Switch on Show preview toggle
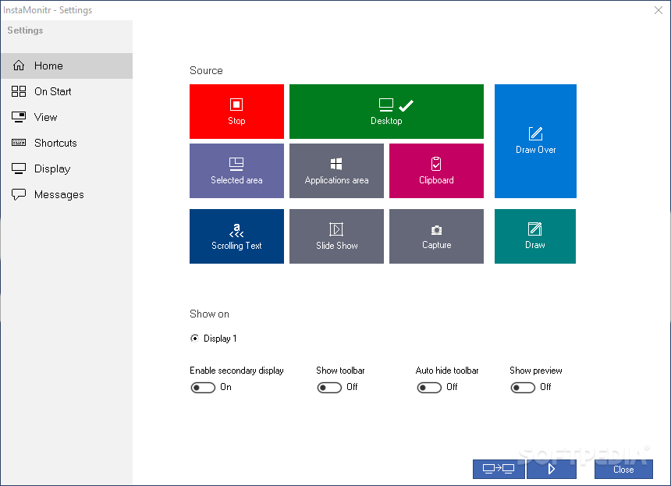Screen dimensions: 671x486 [x=523, y=388]
